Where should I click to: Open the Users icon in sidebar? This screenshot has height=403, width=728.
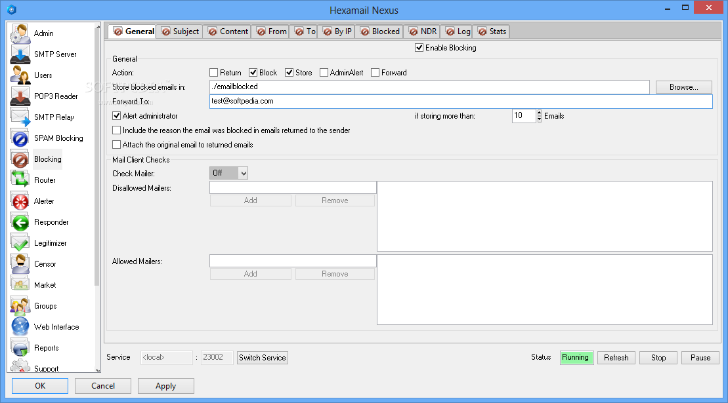pyautogui.click(x=20, y=75)
